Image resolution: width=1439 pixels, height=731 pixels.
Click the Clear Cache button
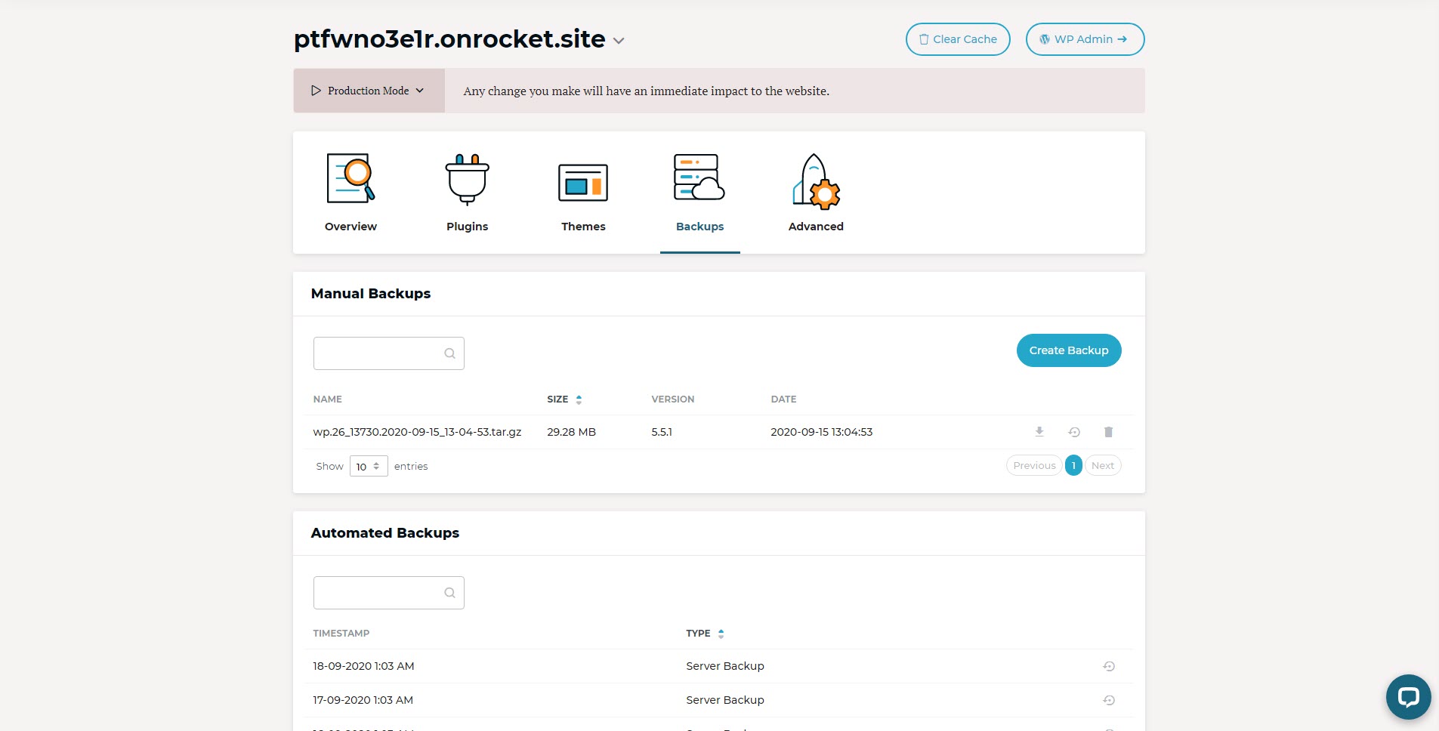click(958, 39)
